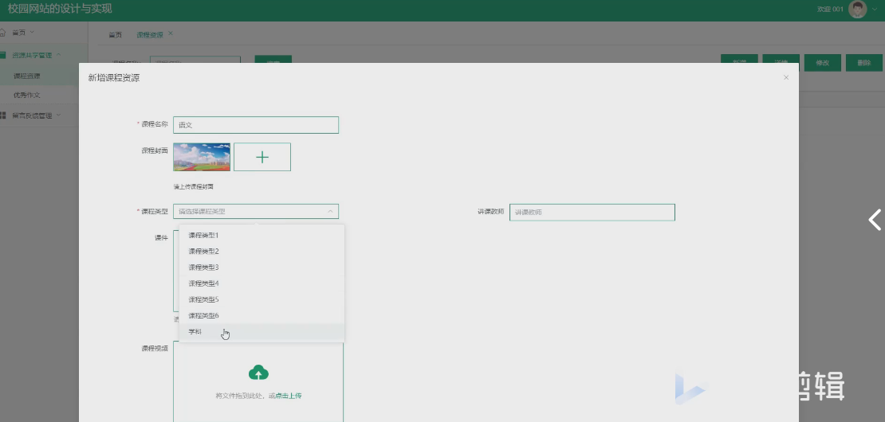Expand the 留言反馈管理 sidebar group
Screen dimensions: 885x422
[x=59, y=115]
